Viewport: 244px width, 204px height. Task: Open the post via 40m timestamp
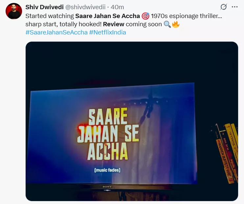click(x=117, y=7)
